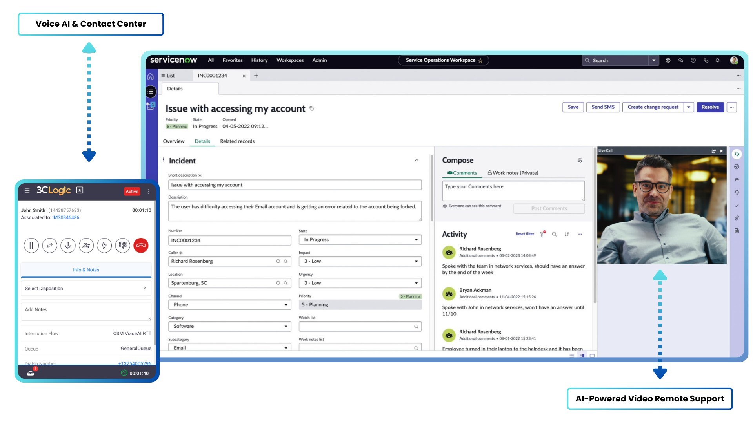
Task: Favorite the Service Operations Workspace star
Action: [480, 60]
